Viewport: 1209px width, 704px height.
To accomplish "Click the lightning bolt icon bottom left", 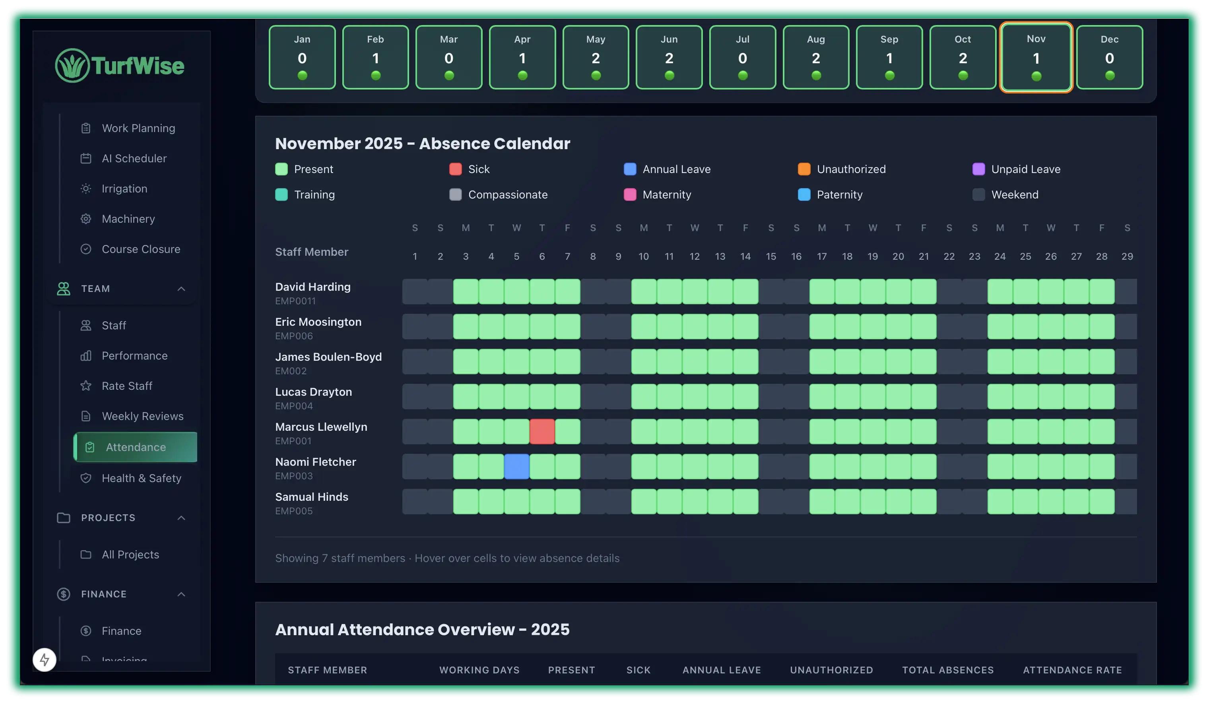I will tap(44, 659).
